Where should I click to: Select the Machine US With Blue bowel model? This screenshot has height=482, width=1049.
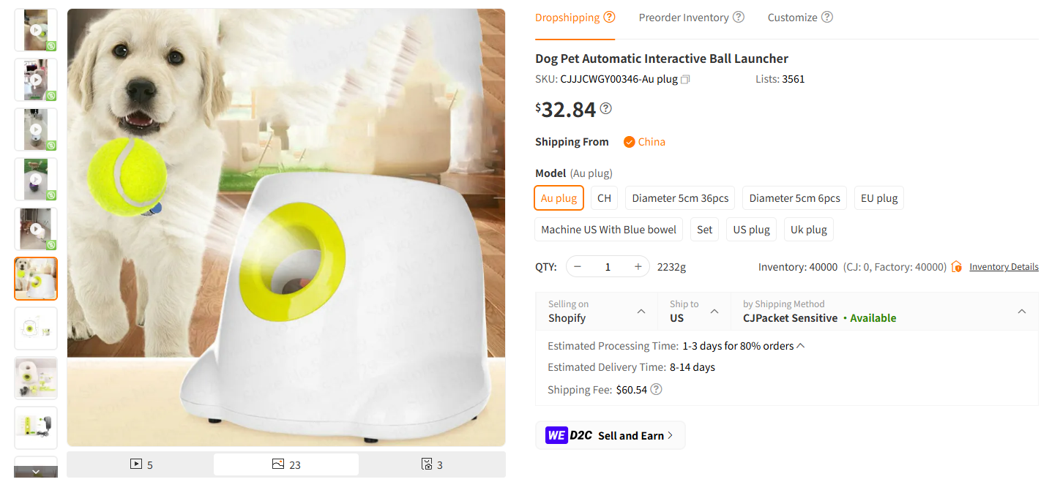(x=608, y=230)
